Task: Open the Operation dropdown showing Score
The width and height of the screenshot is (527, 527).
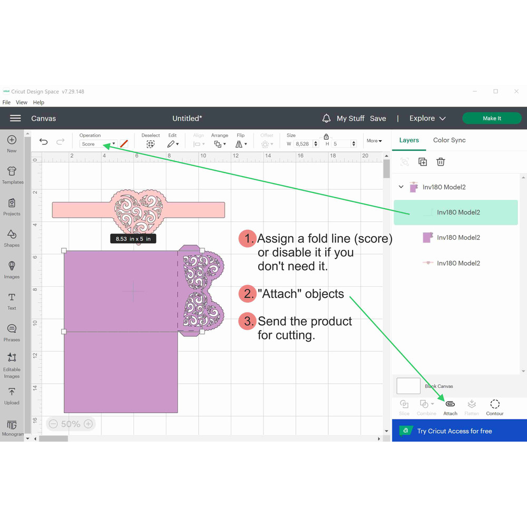Action: click(98, 144)
